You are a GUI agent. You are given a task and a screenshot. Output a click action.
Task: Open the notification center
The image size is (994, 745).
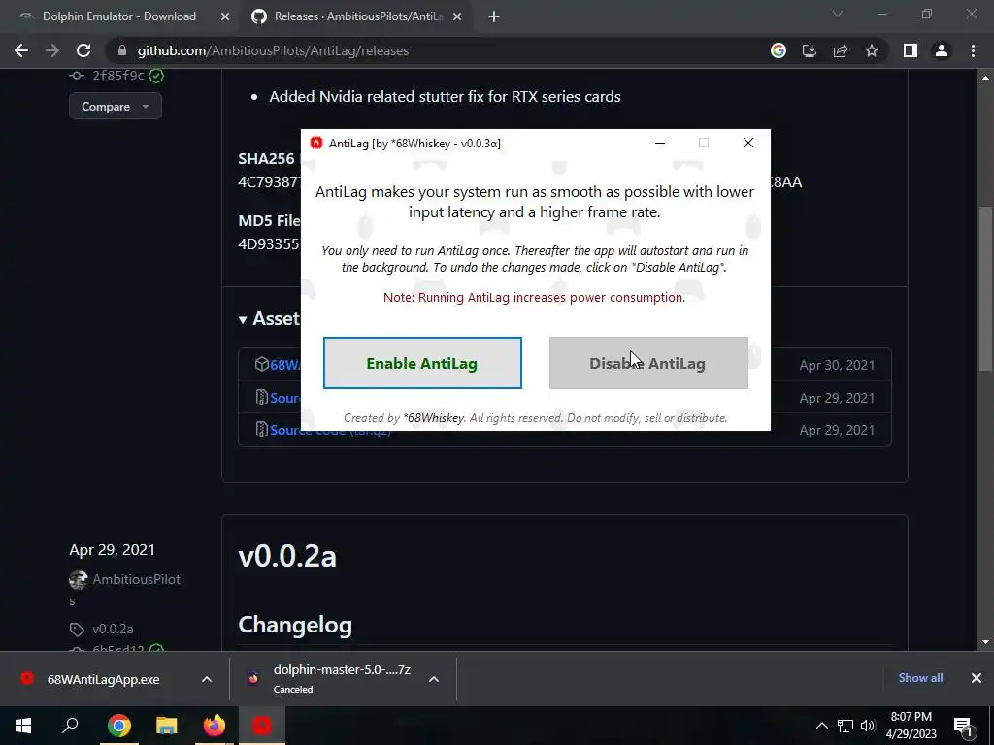[964, 726]
